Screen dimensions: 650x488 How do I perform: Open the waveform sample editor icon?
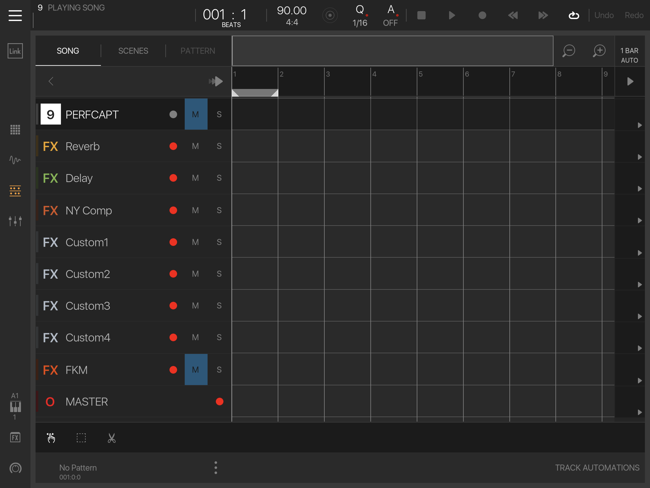(15, 160)
